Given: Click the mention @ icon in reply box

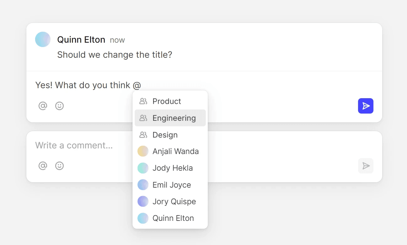Looking at the screenshot, I should (x=43, y=106).
